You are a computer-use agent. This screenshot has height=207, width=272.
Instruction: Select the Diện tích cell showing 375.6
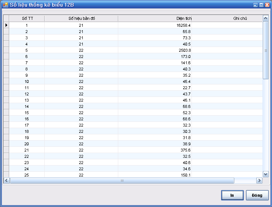(155, 150)
